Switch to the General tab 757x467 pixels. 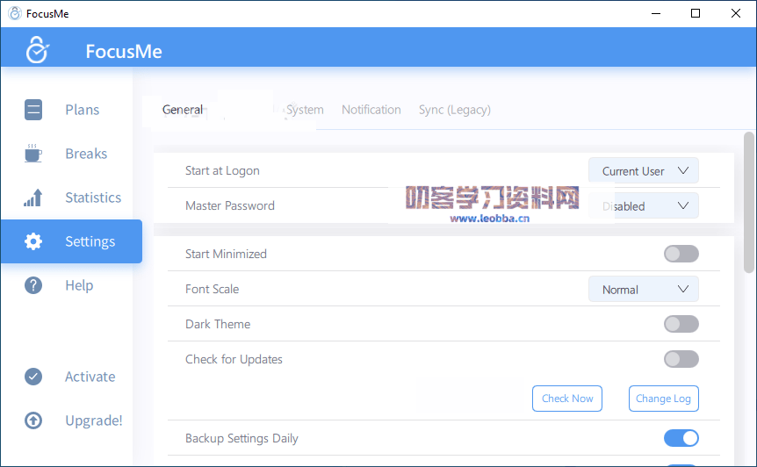click(x=183, y=110)
